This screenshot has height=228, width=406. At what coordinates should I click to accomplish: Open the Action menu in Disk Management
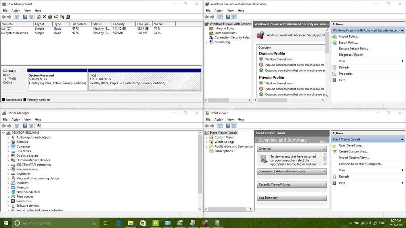[x=16, y=10]
